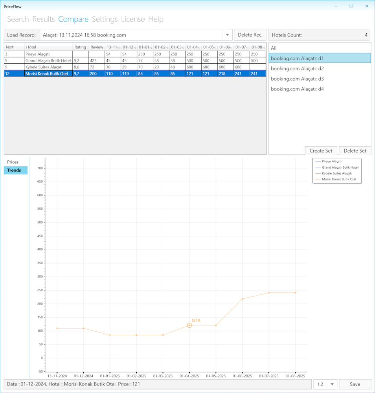The height and width of the screenshot is (393, 375).
Task: Open the License tab
Action: [133, 19]
